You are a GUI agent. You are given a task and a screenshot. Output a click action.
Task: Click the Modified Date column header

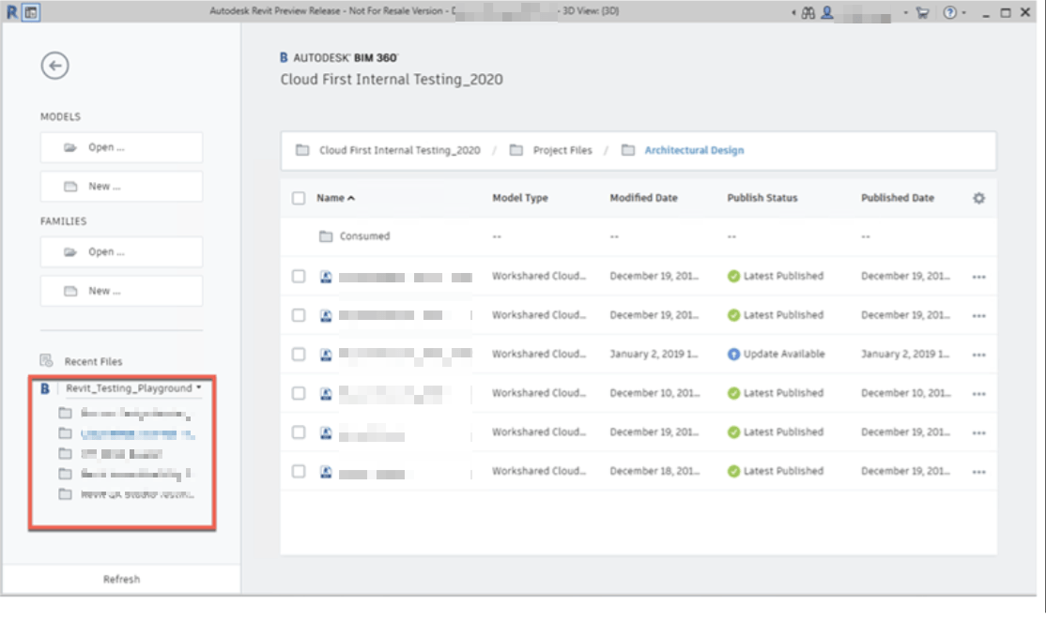coord(643,198)
